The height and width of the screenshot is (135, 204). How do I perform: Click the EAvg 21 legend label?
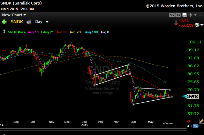pyautogui.click(x=47, y=32)
